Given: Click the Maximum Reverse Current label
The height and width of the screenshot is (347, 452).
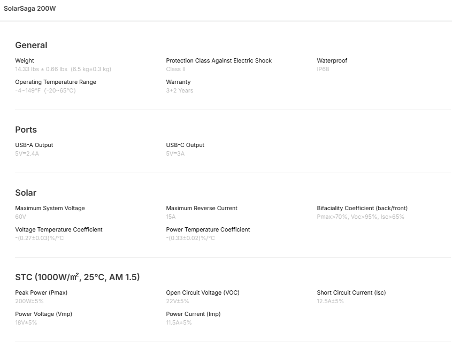Looking at the screenshot, I should 202,208.
